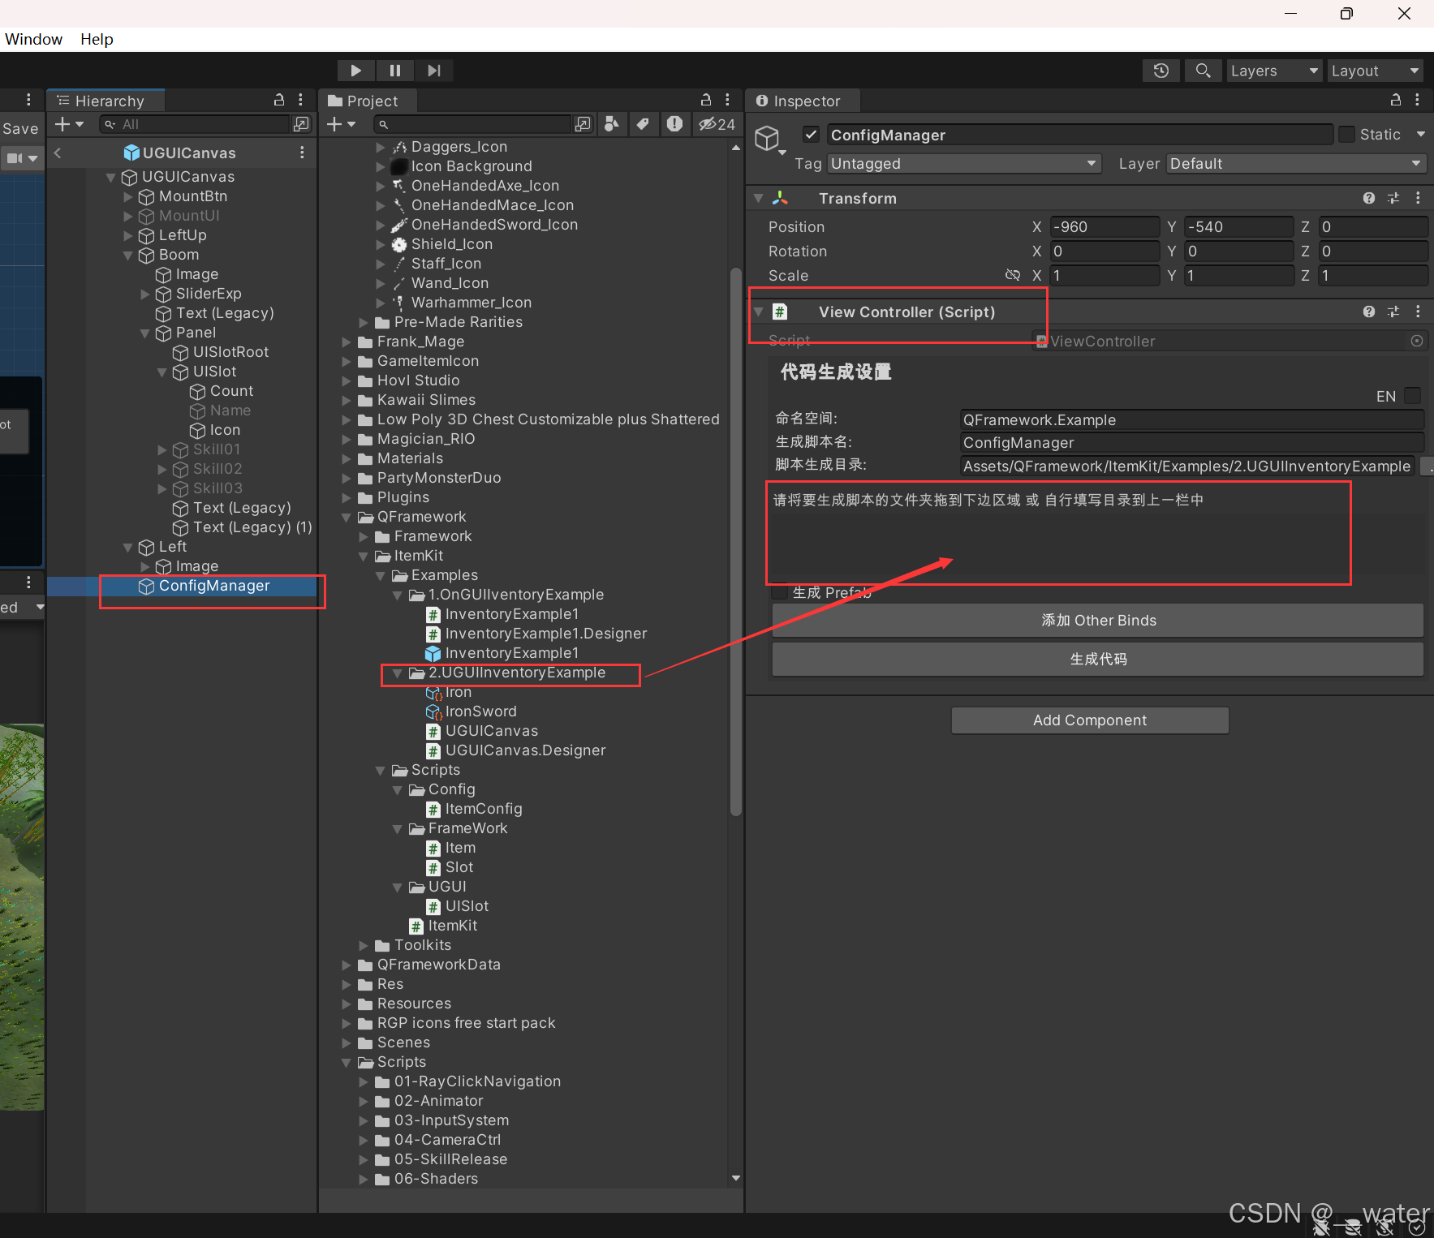The height and width of the screenshot is (1238, 1434).
Task: Click the Step frame button
Action: (434, 71)
